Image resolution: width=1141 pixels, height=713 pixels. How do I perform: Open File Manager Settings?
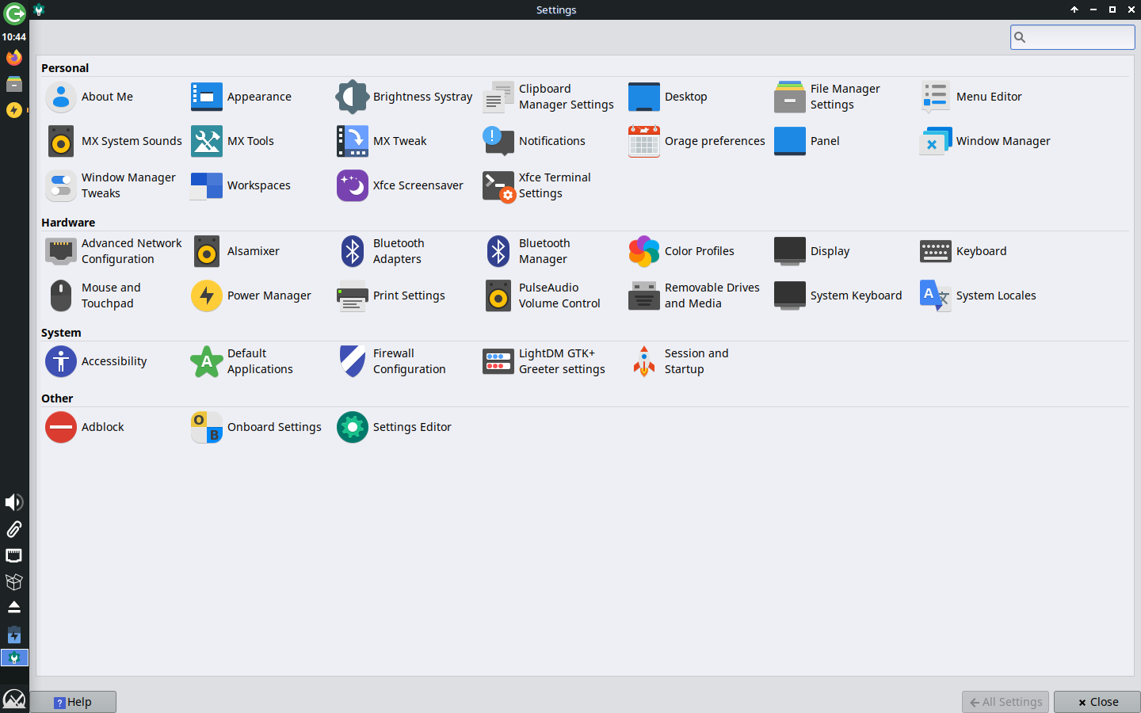tap(828, 97)
